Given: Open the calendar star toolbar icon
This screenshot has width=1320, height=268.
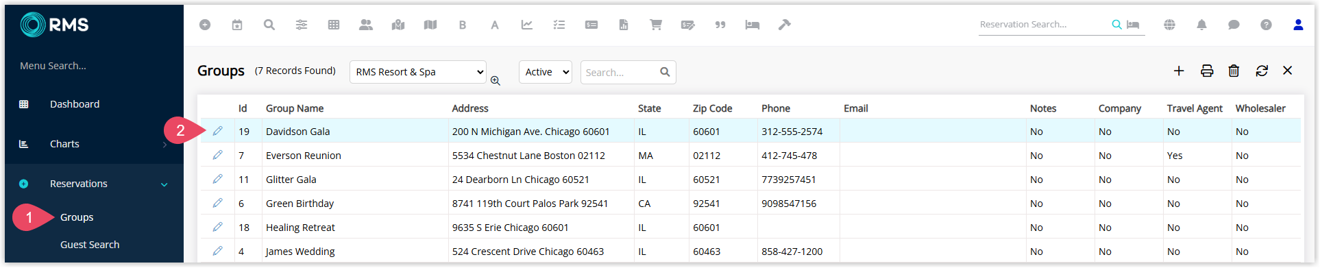Looking at the screenshot, I should coord(237,25).
